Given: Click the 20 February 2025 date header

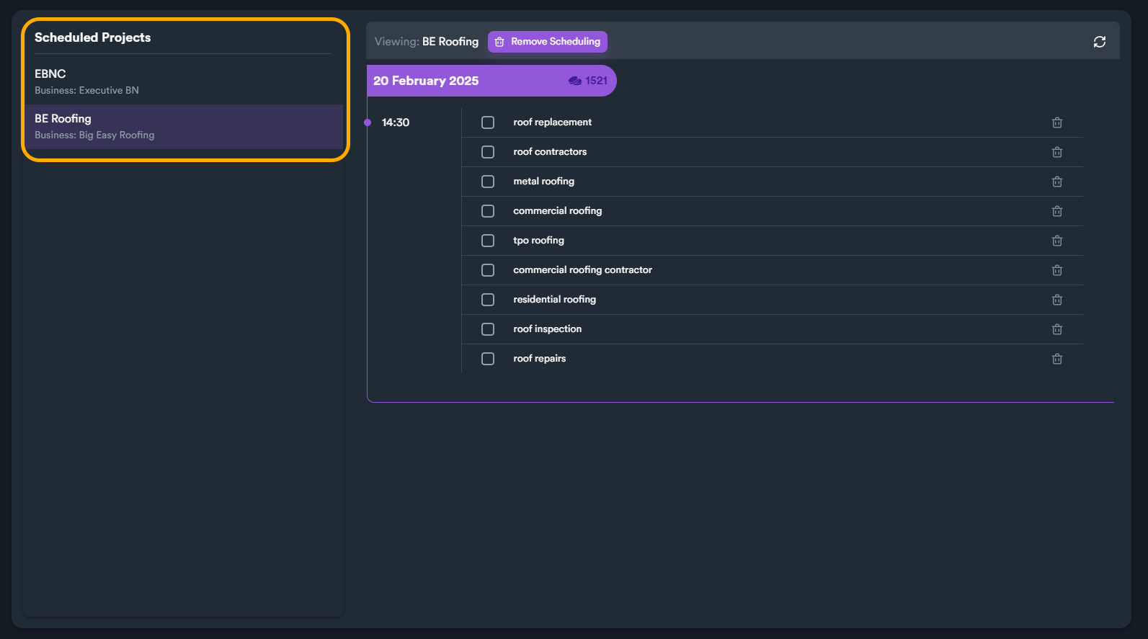Looking at the screenshot, I should tap(426, 81).
